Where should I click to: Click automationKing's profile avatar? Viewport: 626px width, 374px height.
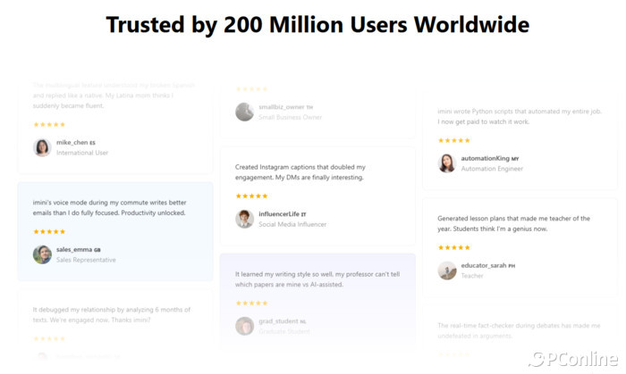pyautogui.click(x=447, y=163)
